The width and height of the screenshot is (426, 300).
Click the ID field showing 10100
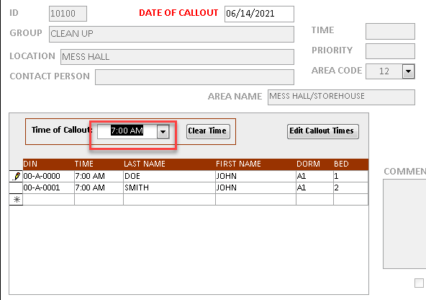(x=68, y=14)
